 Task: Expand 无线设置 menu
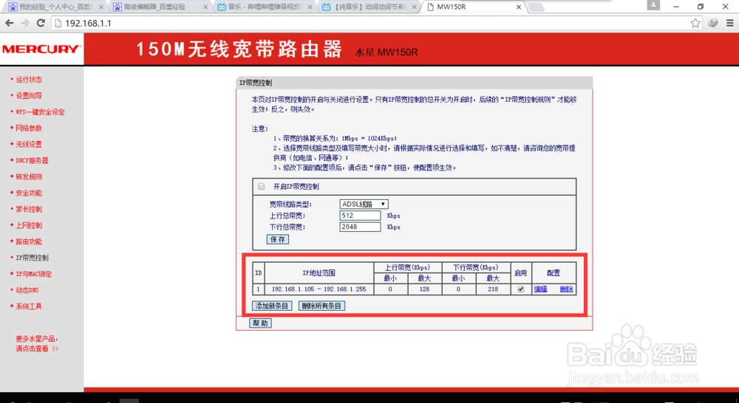click(29, 145)
